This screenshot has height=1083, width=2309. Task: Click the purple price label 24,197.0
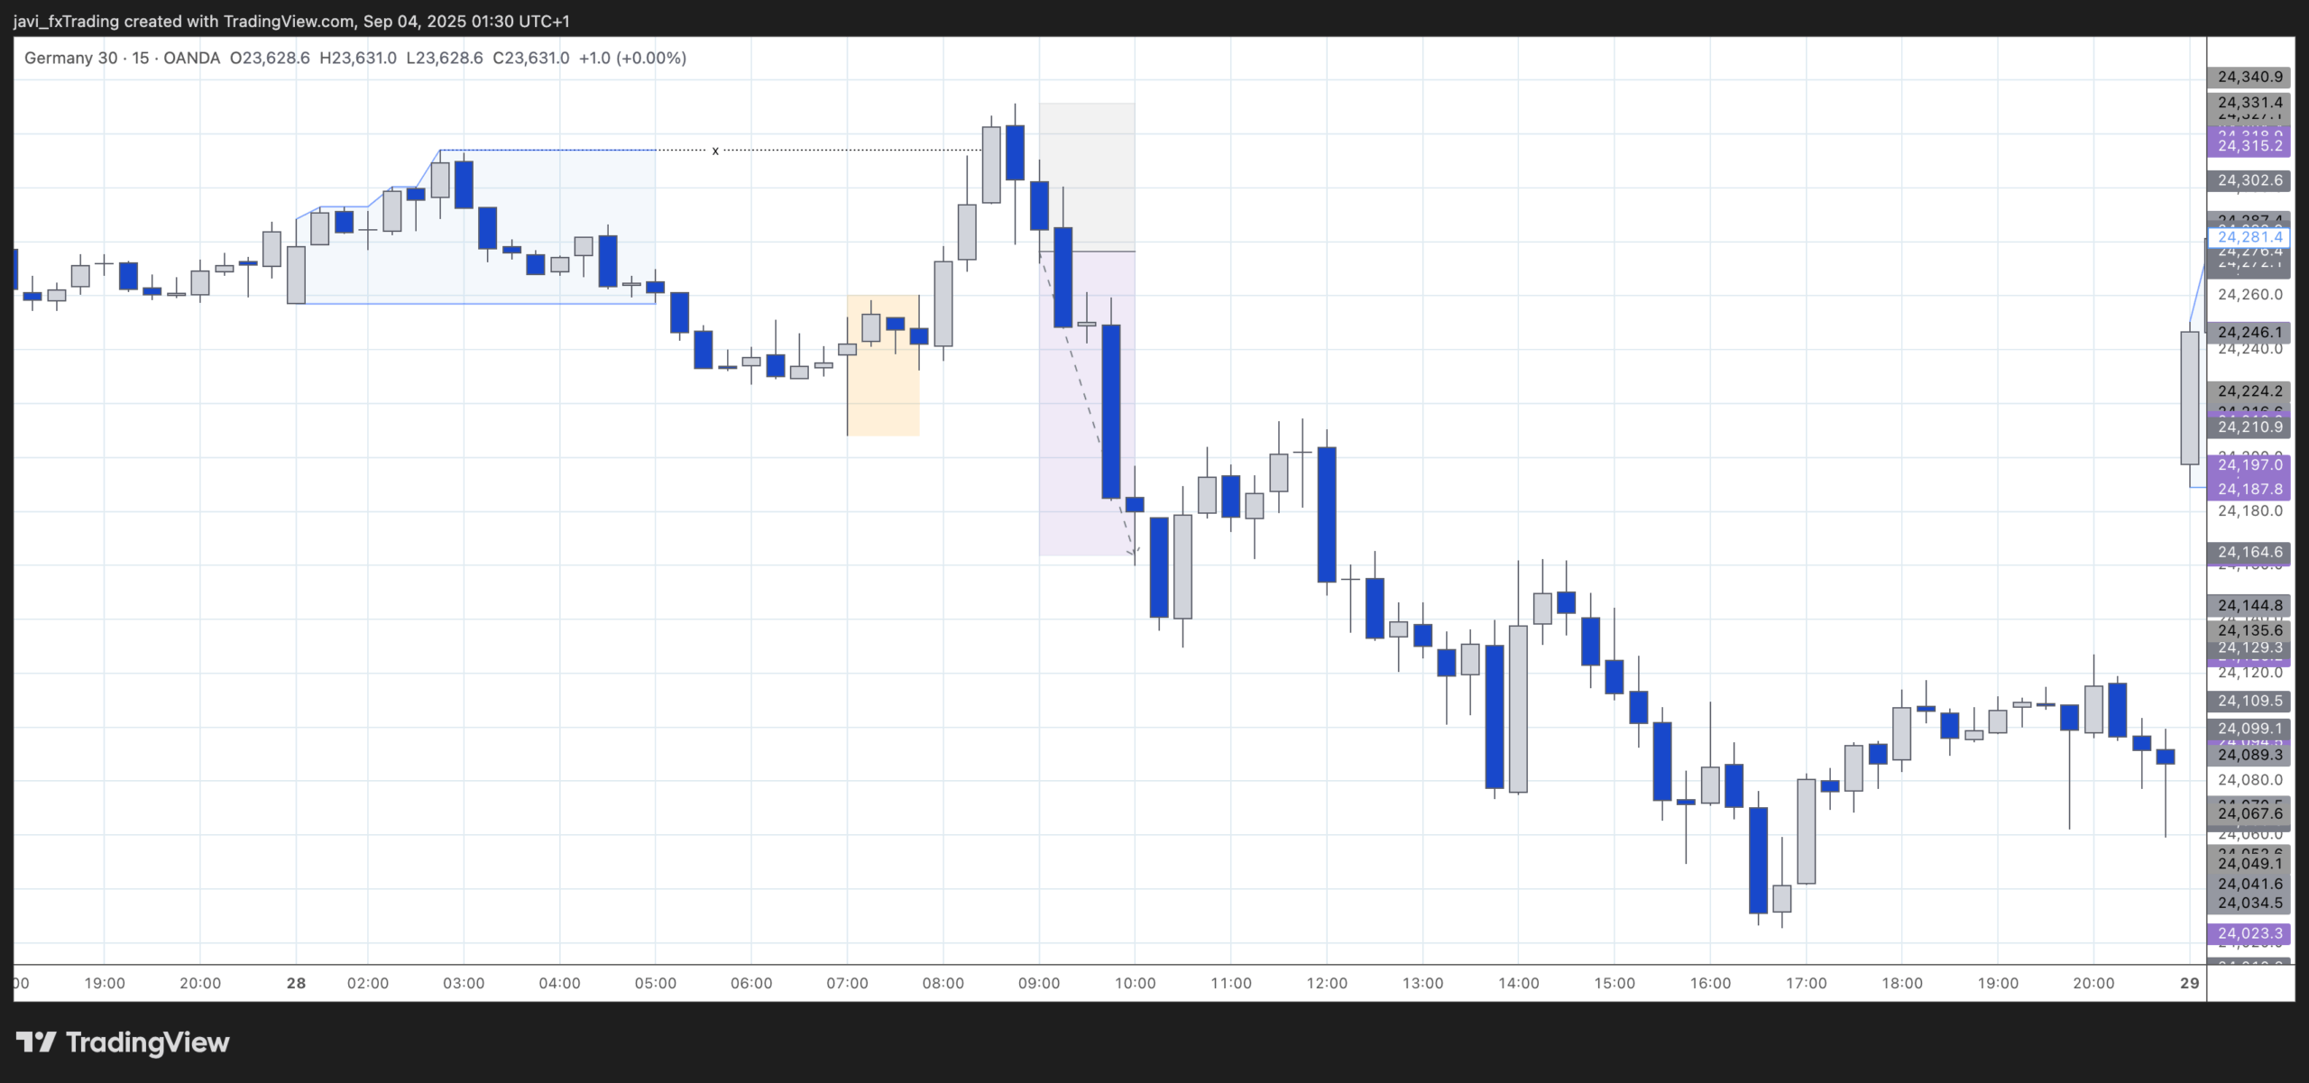coord(2249,463)
